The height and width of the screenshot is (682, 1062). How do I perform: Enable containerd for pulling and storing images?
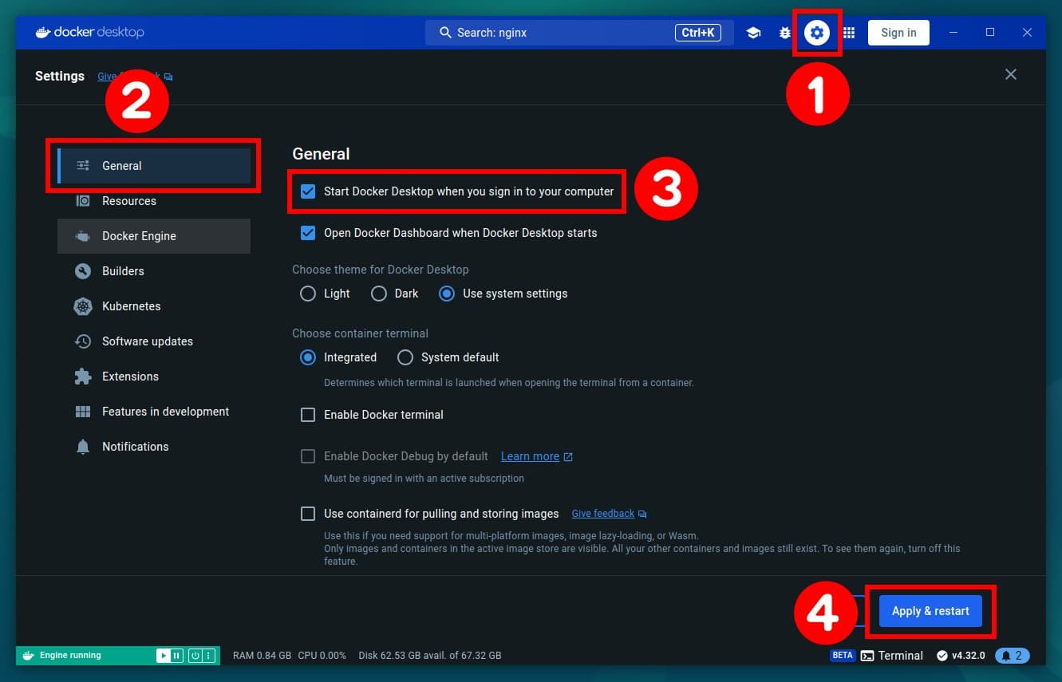(308, 513)
